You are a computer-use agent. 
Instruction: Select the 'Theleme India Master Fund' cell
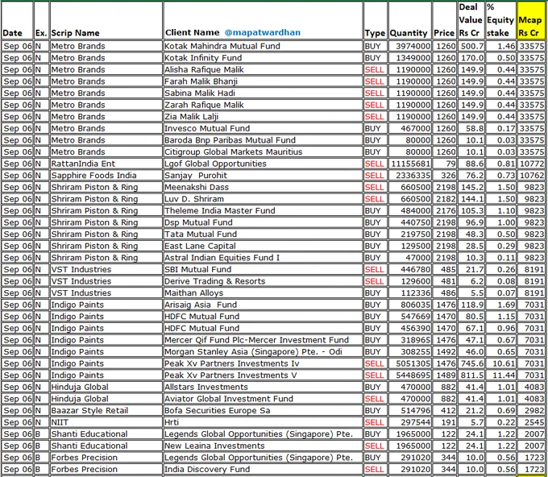pyautogui.click(x=263, y=211)
